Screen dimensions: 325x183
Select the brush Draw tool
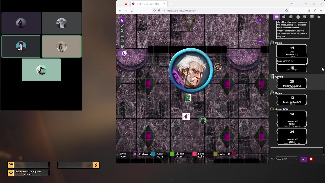[x=122, y=26]
